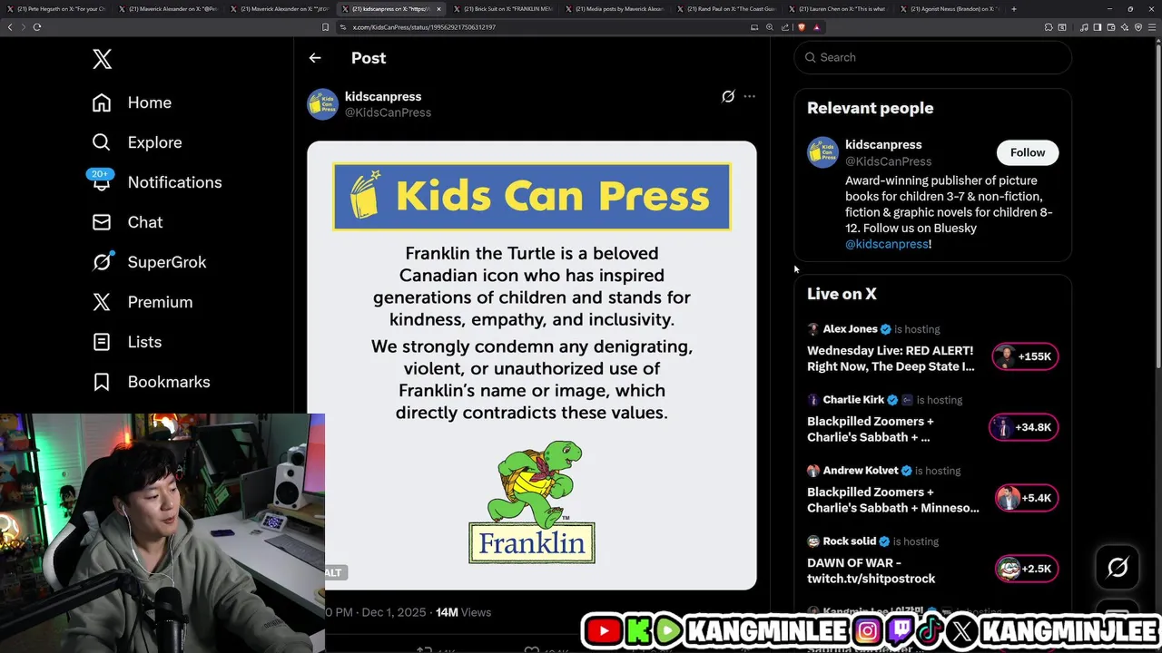Screen dimensions: 1162x653
Task: Click the Explore magnifier icon
Action: (x=102, y=142)
